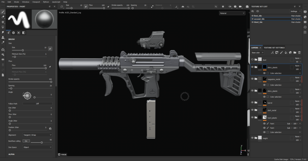The image size is (308, 161).
Task: Select the Smudge tool
Action: click(3, 32)
